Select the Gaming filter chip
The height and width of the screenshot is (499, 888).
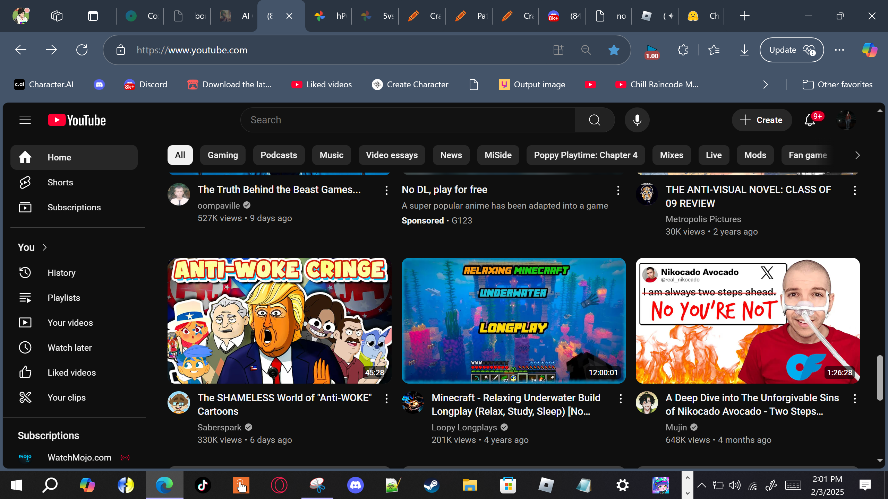coord(223,155)
